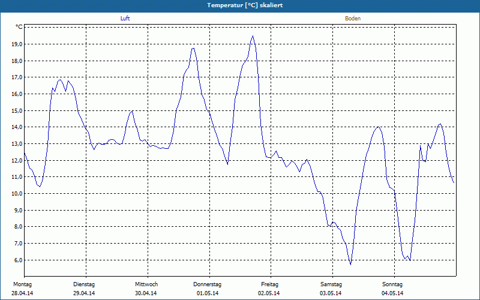Select the 19,0 y-axis value
This screenshot has width=480, height=300.
click(x=17, y=44)
